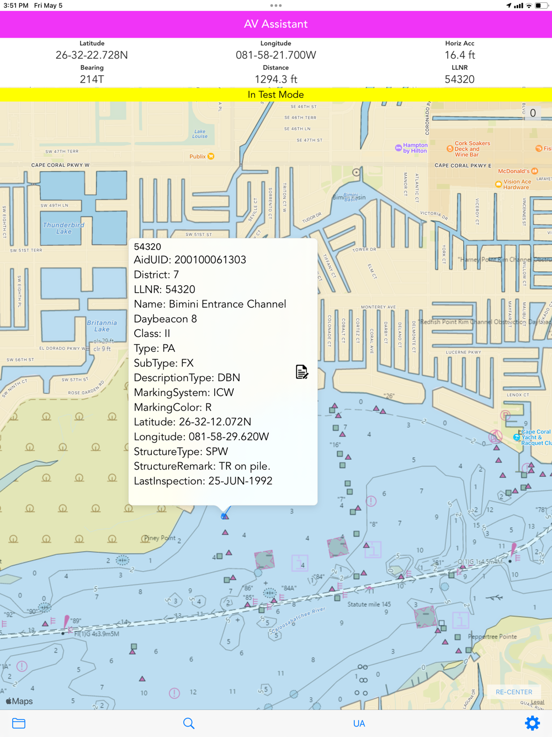Image resolution: width=552 pixels, height=737 pixels.
Task: Tap the battery status icon
Action: coord(542,6)
